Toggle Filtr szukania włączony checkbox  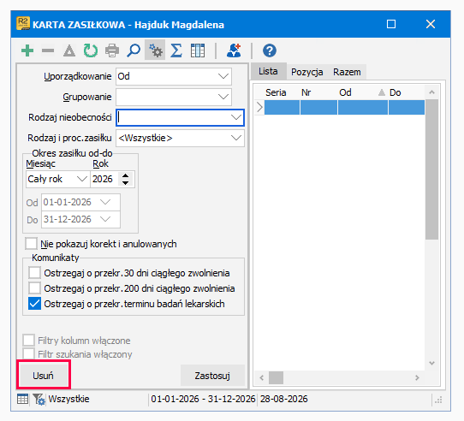29,354
